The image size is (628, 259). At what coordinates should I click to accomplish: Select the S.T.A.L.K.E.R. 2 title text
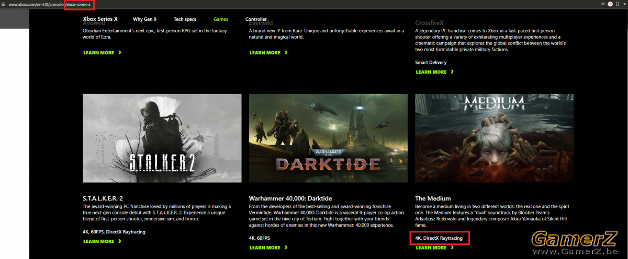pos(103,198)
